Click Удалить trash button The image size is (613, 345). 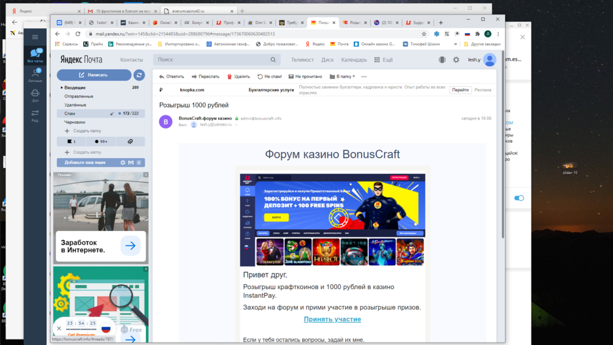(238, 77)
